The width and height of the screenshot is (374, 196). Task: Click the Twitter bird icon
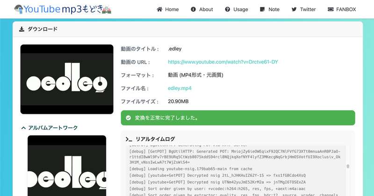(294, 9)
